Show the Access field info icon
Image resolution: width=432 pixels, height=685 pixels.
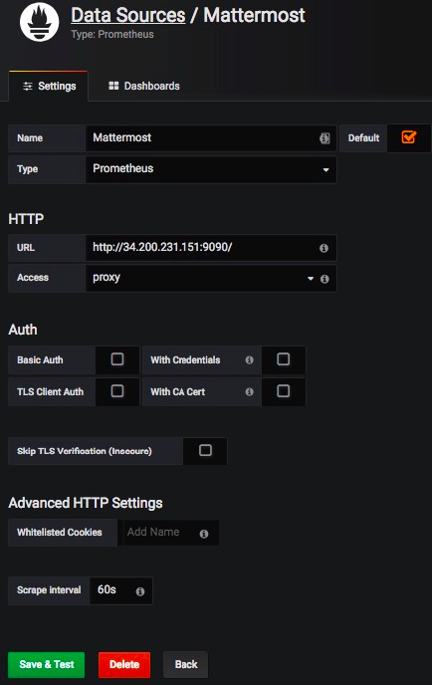(324, 279)
